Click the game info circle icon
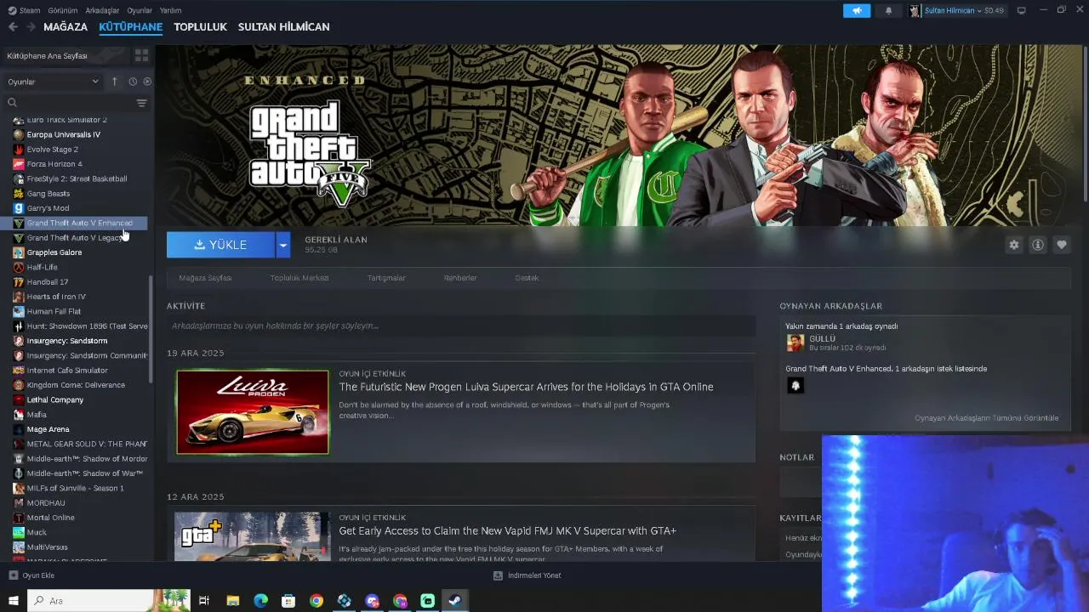Image resolution: width=1089 pixels, height=612 pixels. (1038, 245)
